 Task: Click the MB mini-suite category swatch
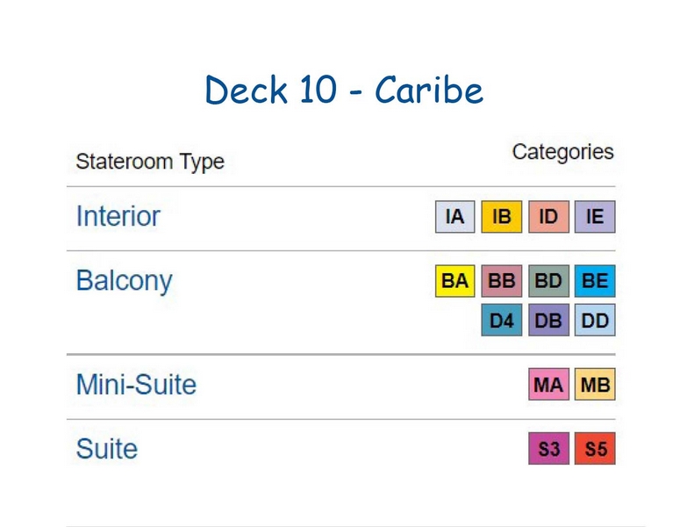595,385
